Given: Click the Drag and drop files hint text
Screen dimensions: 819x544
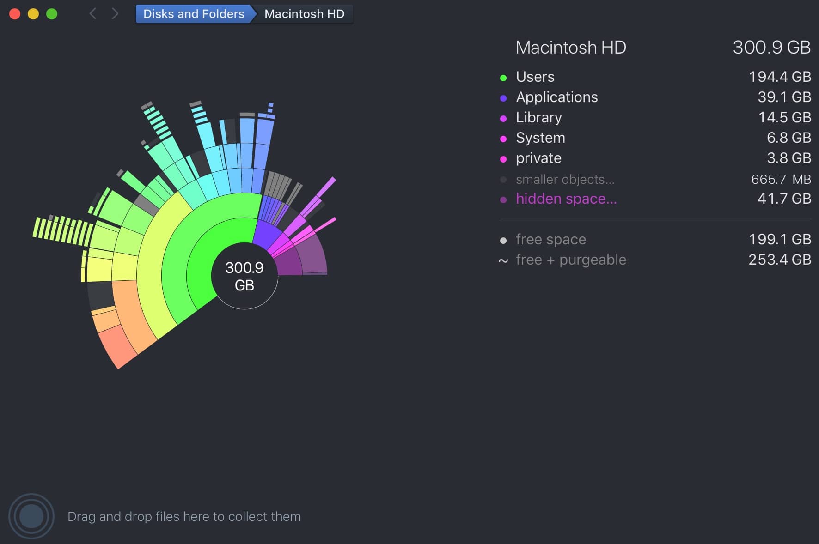Looking at the screenshot, I should [x=184, y=516].
